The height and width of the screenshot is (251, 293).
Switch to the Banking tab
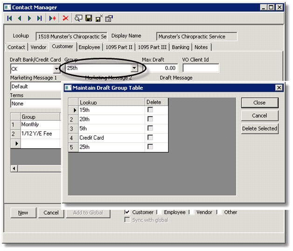(181, 47)
